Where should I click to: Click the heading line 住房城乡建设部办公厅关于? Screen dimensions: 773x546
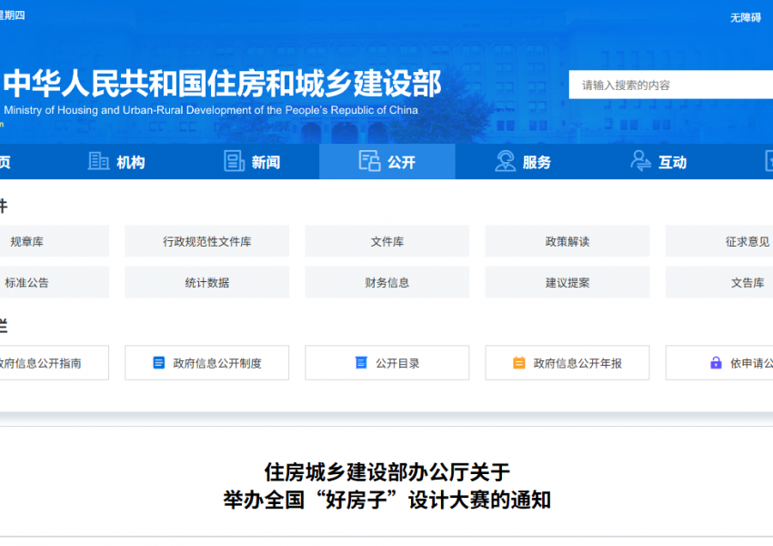pos(387,472)
